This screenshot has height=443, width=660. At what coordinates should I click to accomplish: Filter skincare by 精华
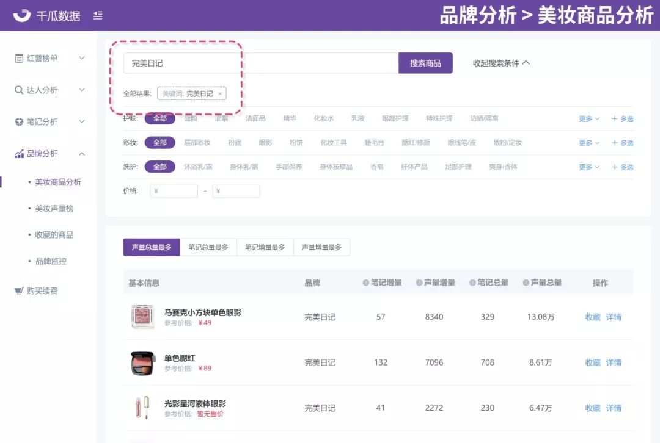[290, 118]
